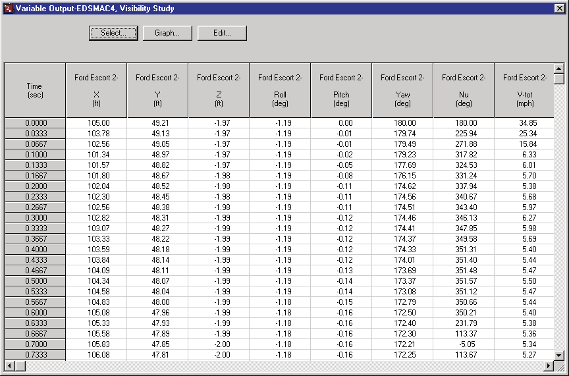
Task: Click the vertical scrollbar thumb
Action: pyautogui.click(x=558, y=79)
